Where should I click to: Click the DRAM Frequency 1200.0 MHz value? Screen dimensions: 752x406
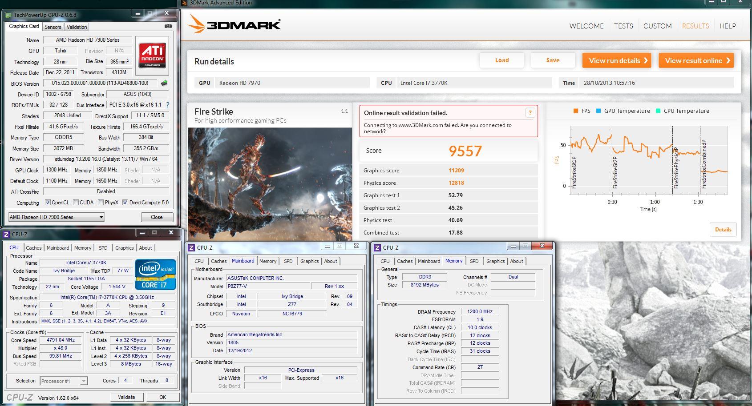tap(480, 311)
